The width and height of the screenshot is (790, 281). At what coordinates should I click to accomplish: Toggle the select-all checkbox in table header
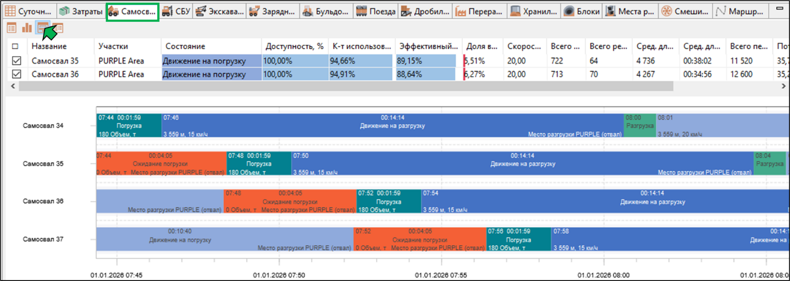coord(15,47)
